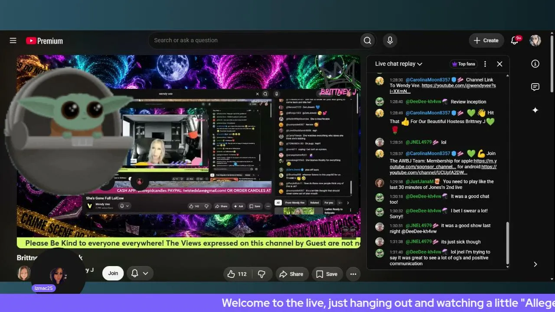
Task: Open the account avatar menu
Action: (535, 40)
